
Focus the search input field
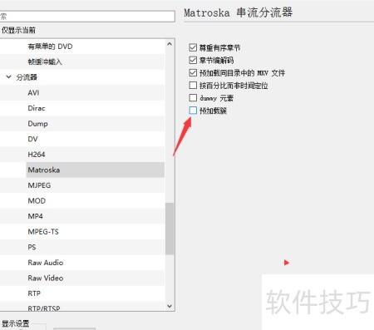pos(87,17)
